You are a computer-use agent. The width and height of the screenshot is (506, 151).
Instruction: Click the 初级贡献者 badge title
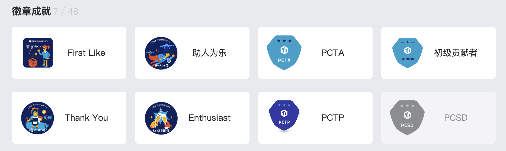(456, 53)
